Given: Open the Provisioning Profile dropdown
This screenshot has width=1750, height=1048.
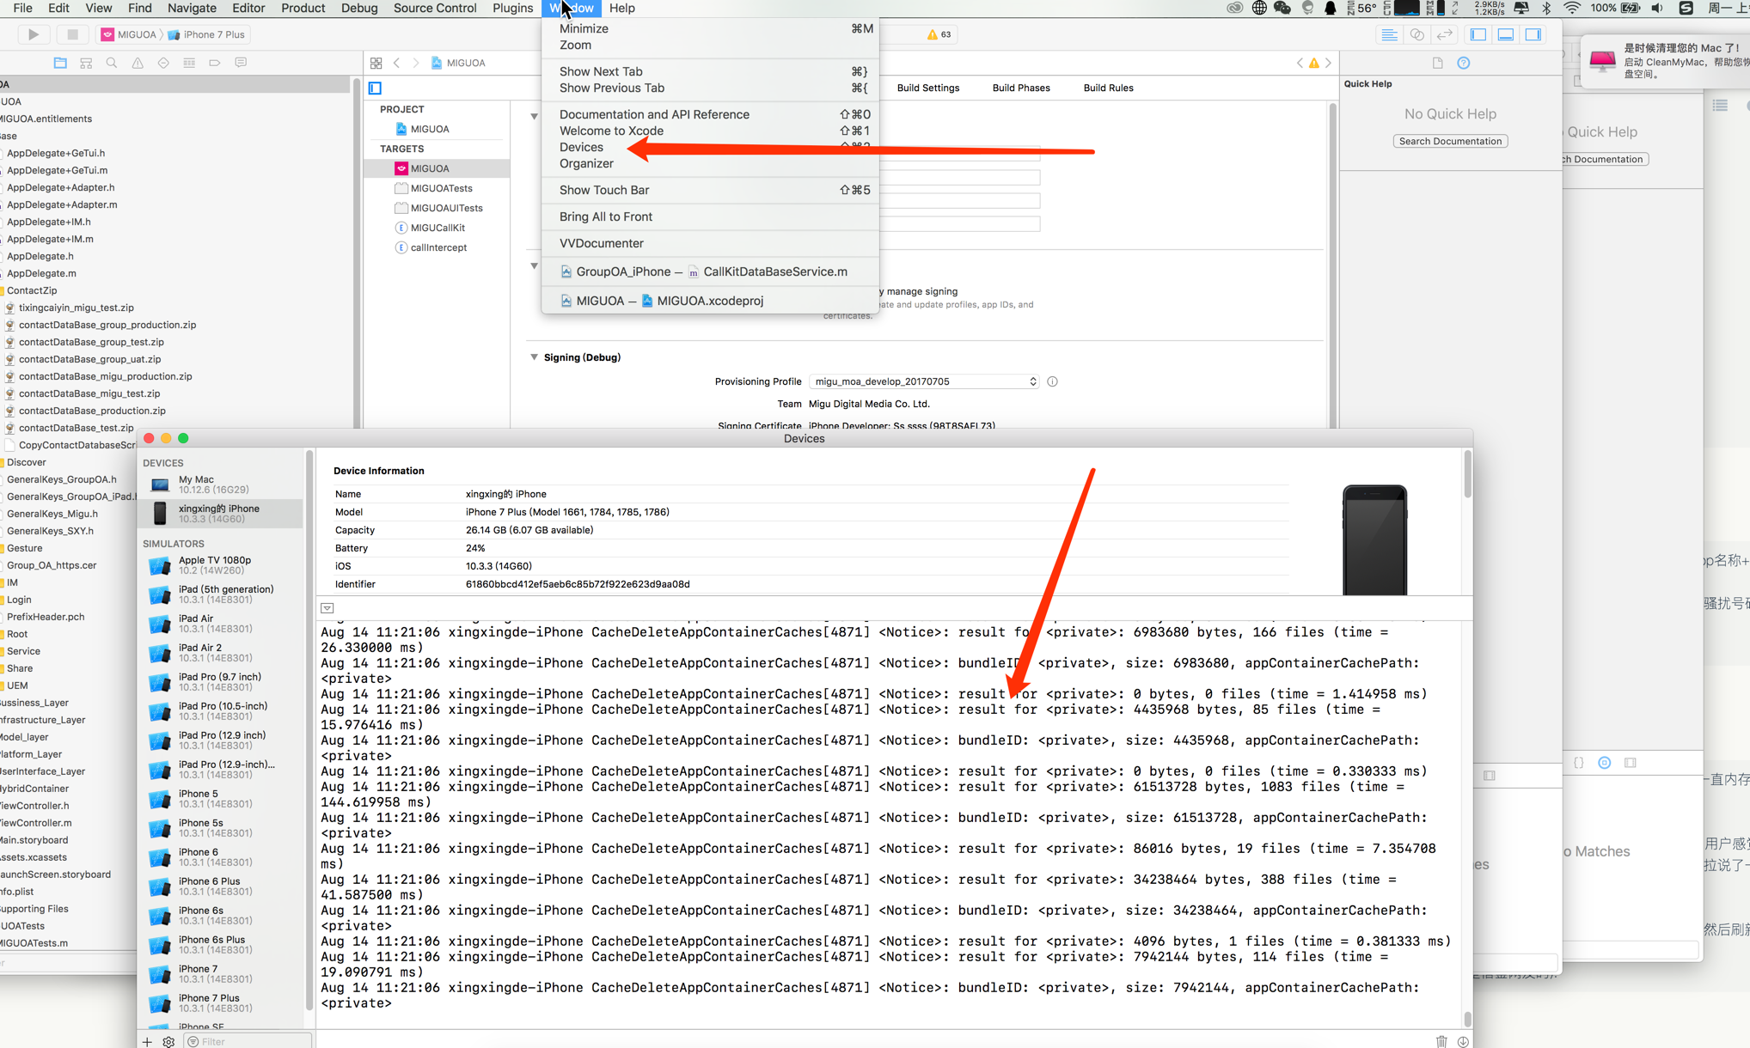Looking at the screenshot, I should pyautogui.click(x=924, y=381).
